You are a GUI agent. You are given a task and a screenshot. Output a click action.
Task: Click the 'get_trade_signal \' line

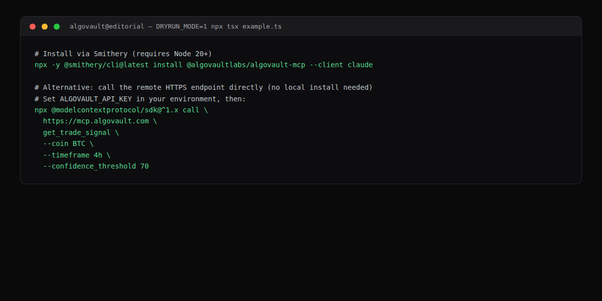(x=81, y=132)
